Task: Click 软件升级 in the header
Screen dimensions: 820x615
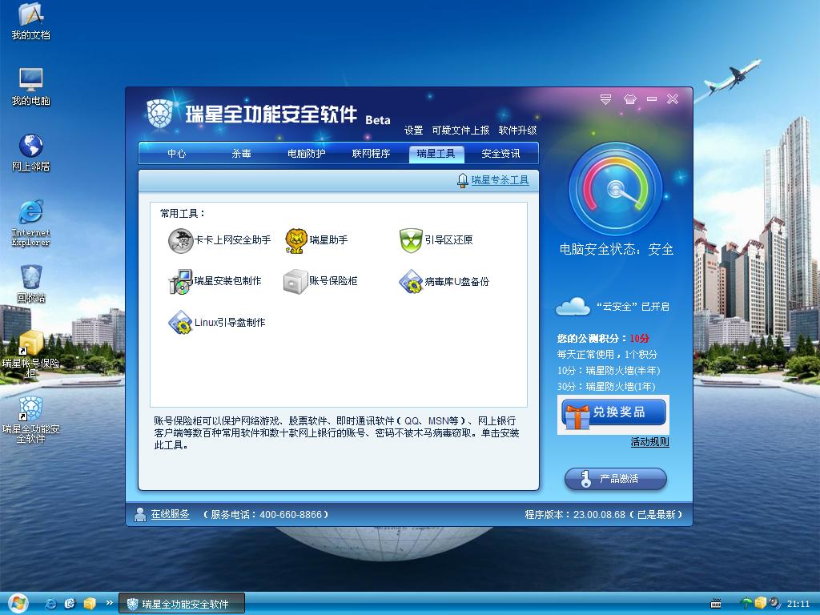Action: tap(518, 131)
